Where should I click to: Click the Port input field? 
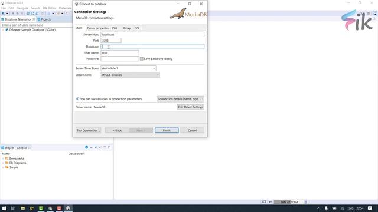111,41
